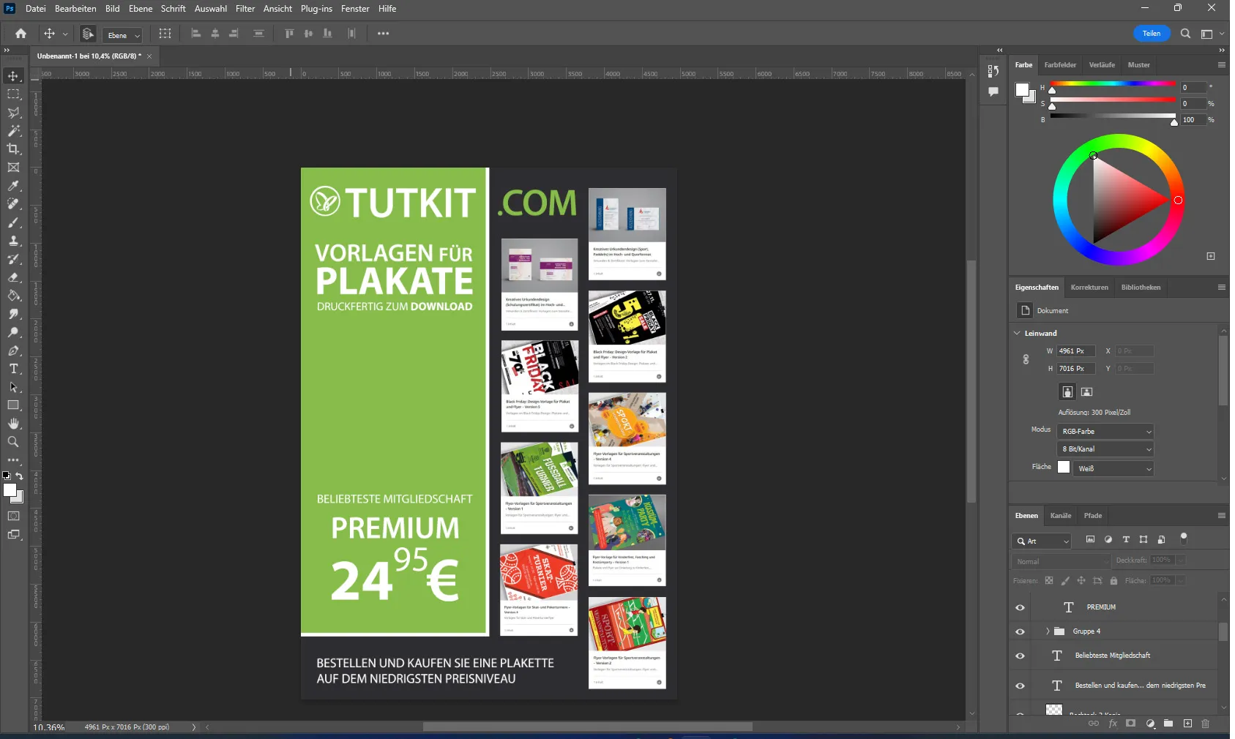Select the Spot Healing Brush tool
Screen dimensions: 1235x739
pos(13,204)
